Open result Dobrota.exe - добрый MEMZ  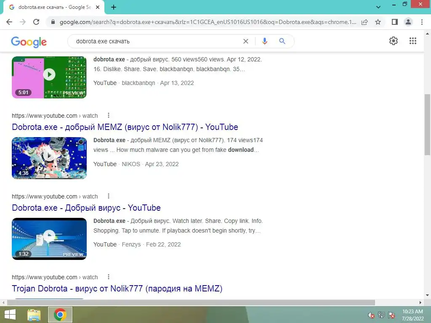coord(125,127)
